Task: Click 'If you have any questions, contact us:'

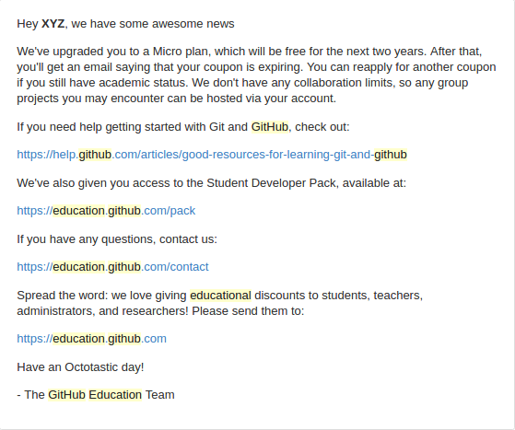Action: point(117,239)
